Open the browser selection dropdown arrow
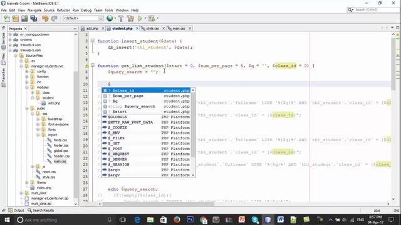Image resolution: width=401 pixels, height=225 pixels. pos(115,18)
